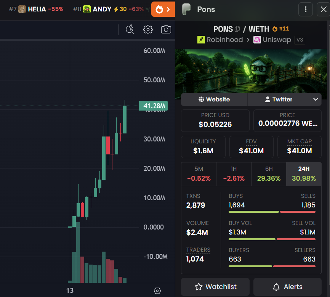Viewport: 330px width, 297px height.
Task: Click the Pons logo in panel header
Action: pyautogui.click(x=186, y=9)
